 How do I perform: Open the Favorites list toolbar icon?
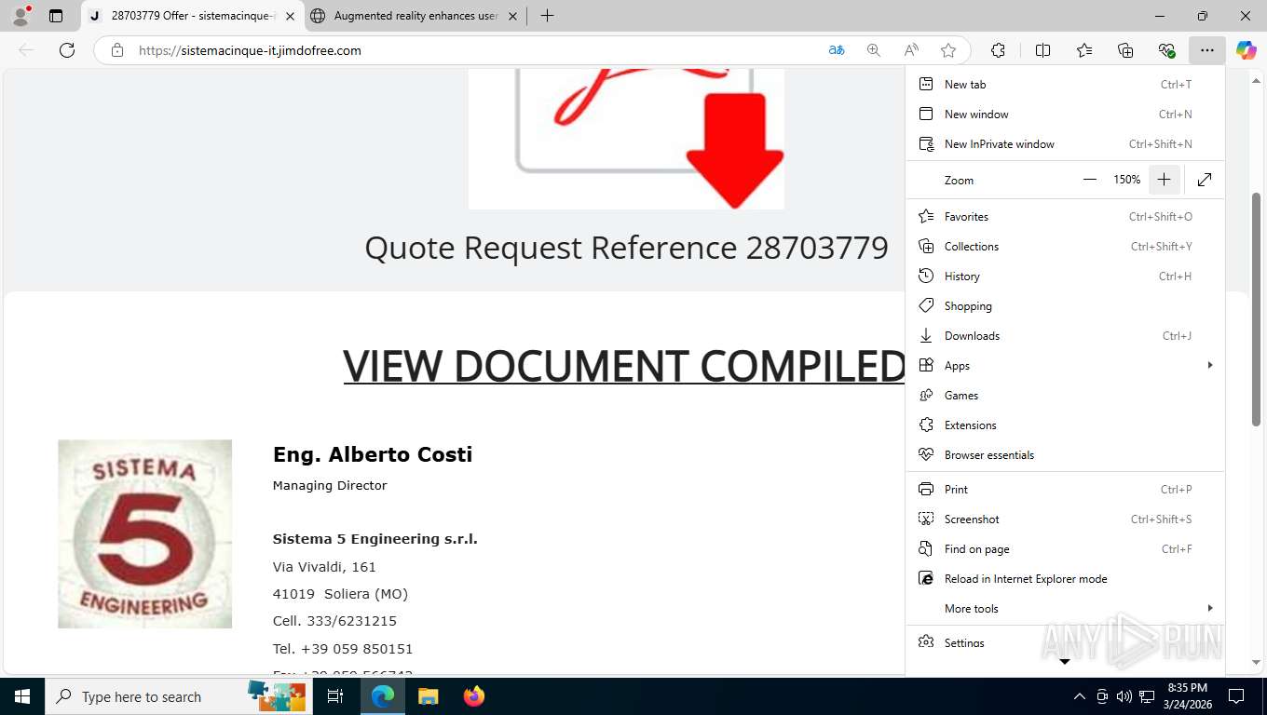pos(1084,50)
